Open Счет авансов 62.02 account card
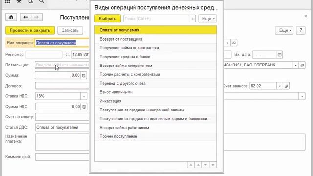The height and width of the screenshot is (176, 313). click(x=286, y=86)
